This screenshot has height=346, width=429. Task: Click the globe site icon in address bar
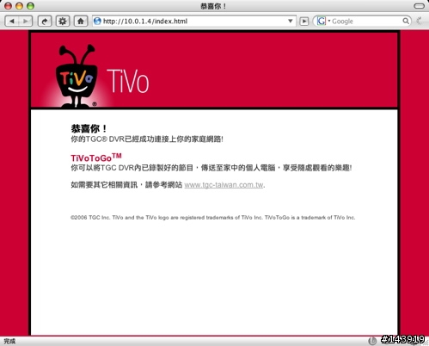97,22
